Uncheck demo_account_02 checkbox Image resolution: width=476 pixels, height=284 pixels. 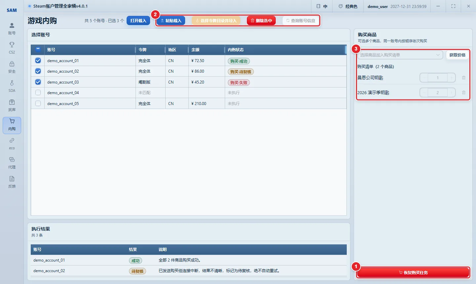click(x=38, y=71)
